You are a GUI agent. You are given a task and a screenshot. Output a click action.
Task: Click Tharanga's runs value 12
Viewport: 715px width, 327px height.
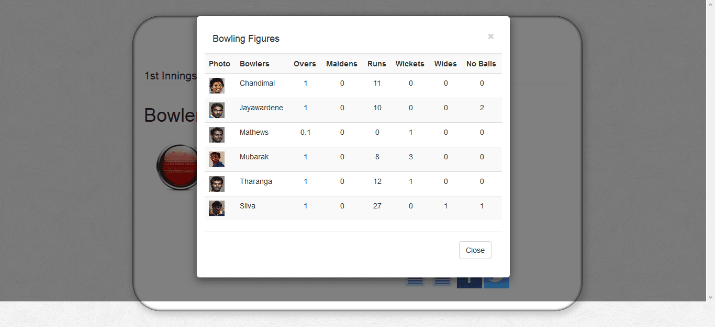coord(377,181)
